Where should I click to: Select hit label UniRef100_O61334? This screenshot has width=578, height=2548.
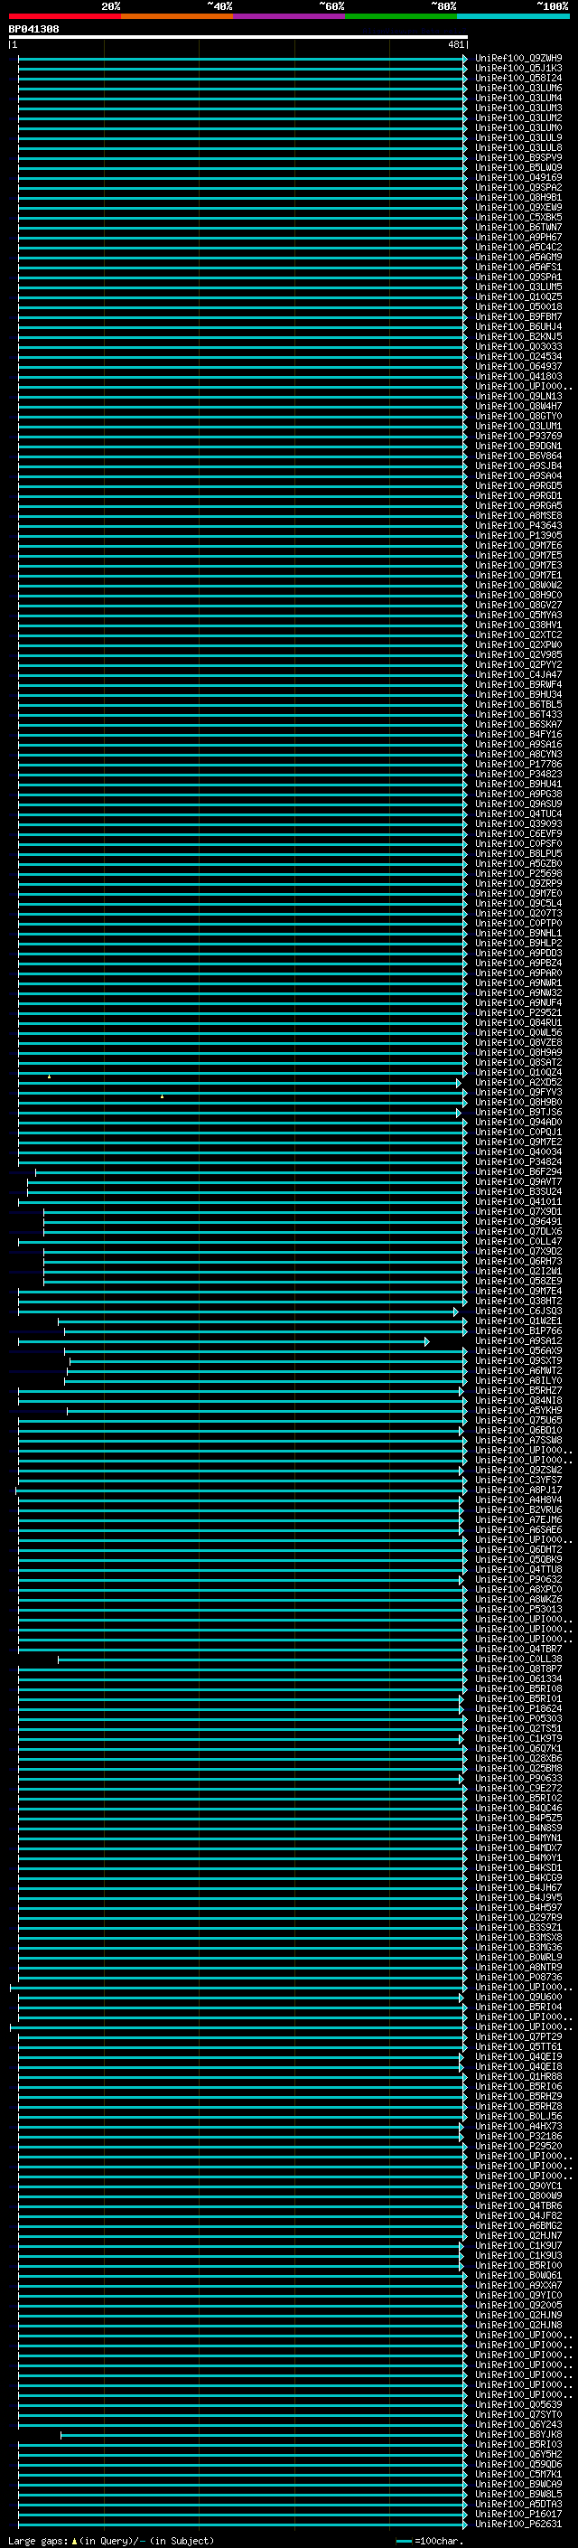tap(518, 1678)
